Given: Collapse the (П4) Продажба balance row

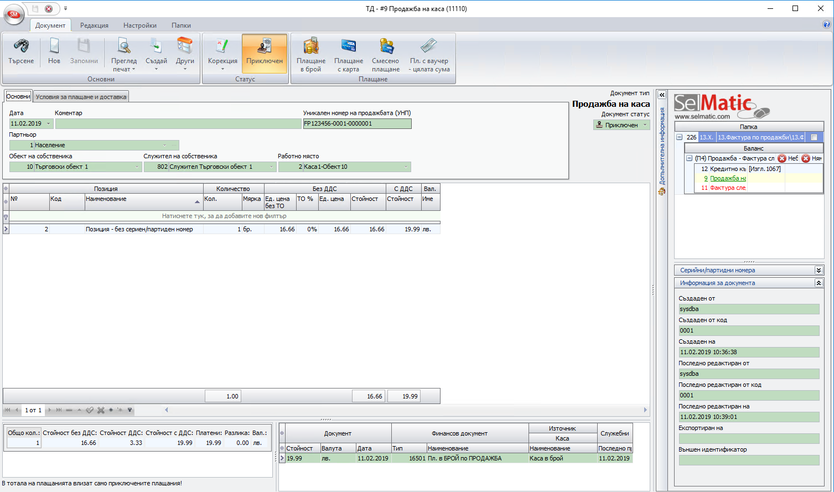Looking at the screenshot, I should click(x=689, y=158).
